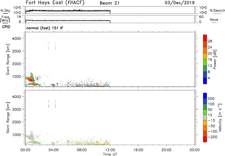This screenshot has width=225, height=156.
Task: Click the "08:00" time axis tick label
Action: pos(82,150)
